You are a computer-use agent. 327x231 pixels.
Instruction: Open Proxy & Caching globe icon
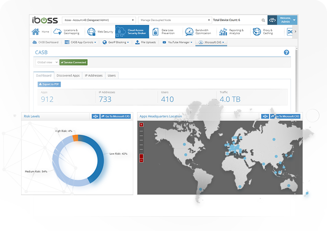(257, 32)
